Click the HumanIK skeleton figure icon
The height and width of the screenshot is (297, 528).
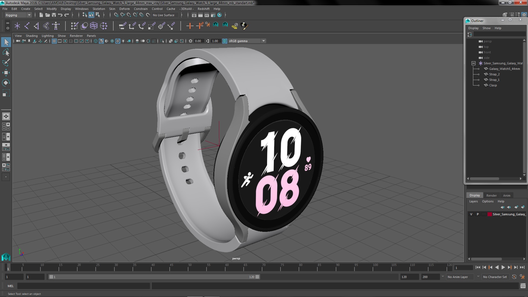56,26
